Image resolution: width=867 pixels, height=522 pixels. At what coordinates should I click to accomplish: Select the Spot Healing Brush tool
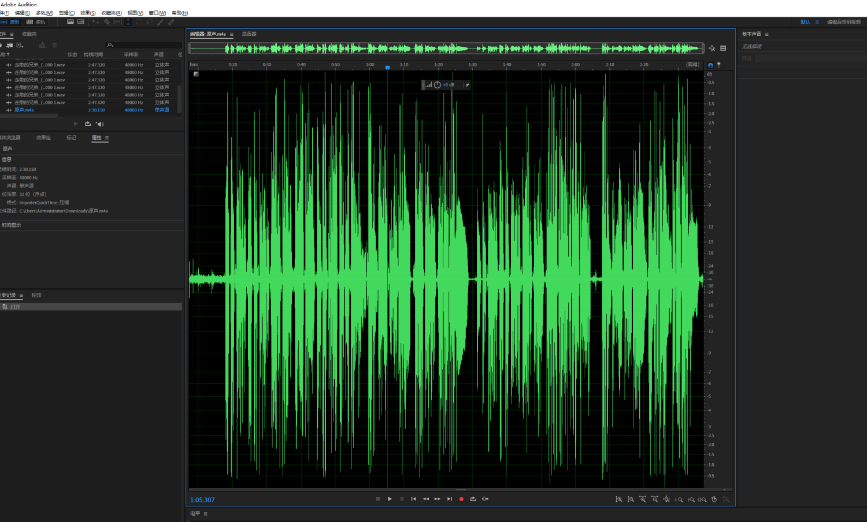[171, 22]
